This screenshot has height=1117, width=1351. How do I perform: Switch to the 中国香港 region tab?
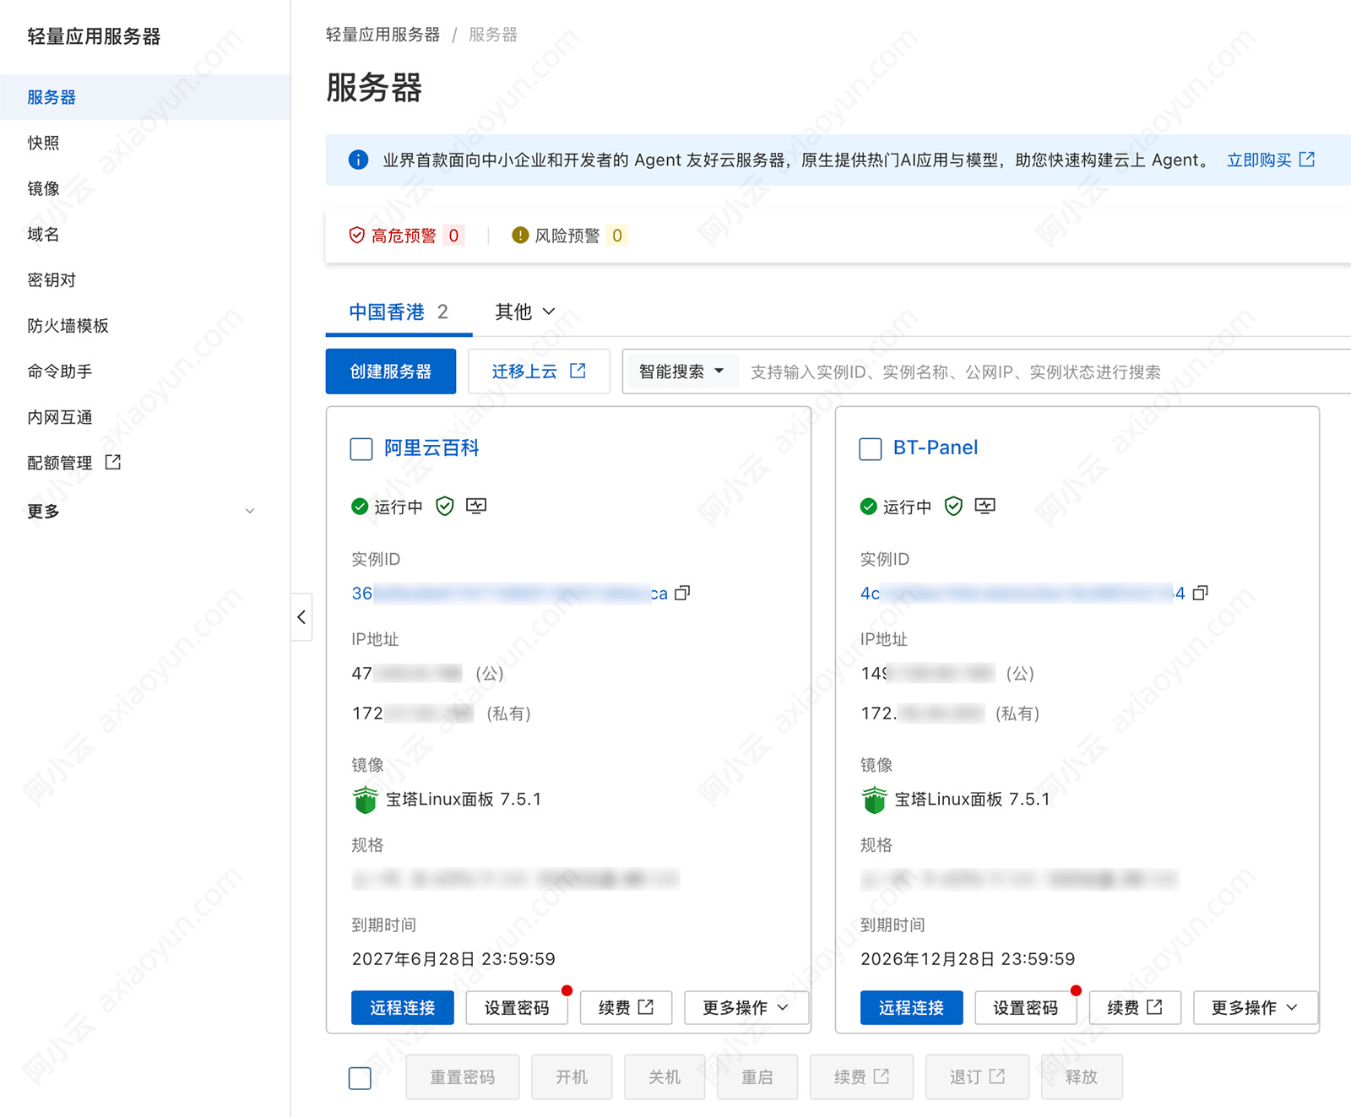tap(399, 312)
